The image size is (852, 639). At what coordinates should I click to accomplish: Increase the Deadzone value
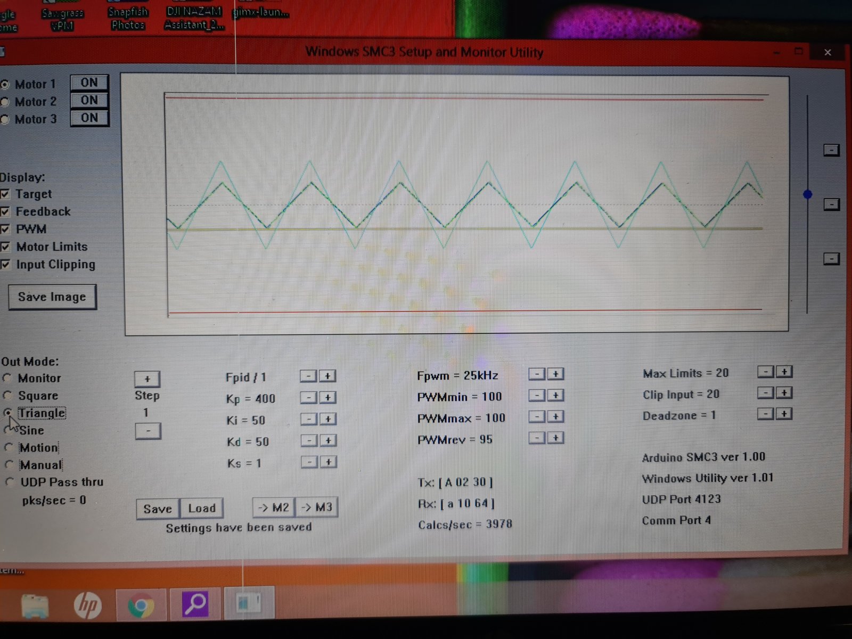(784, 414)
